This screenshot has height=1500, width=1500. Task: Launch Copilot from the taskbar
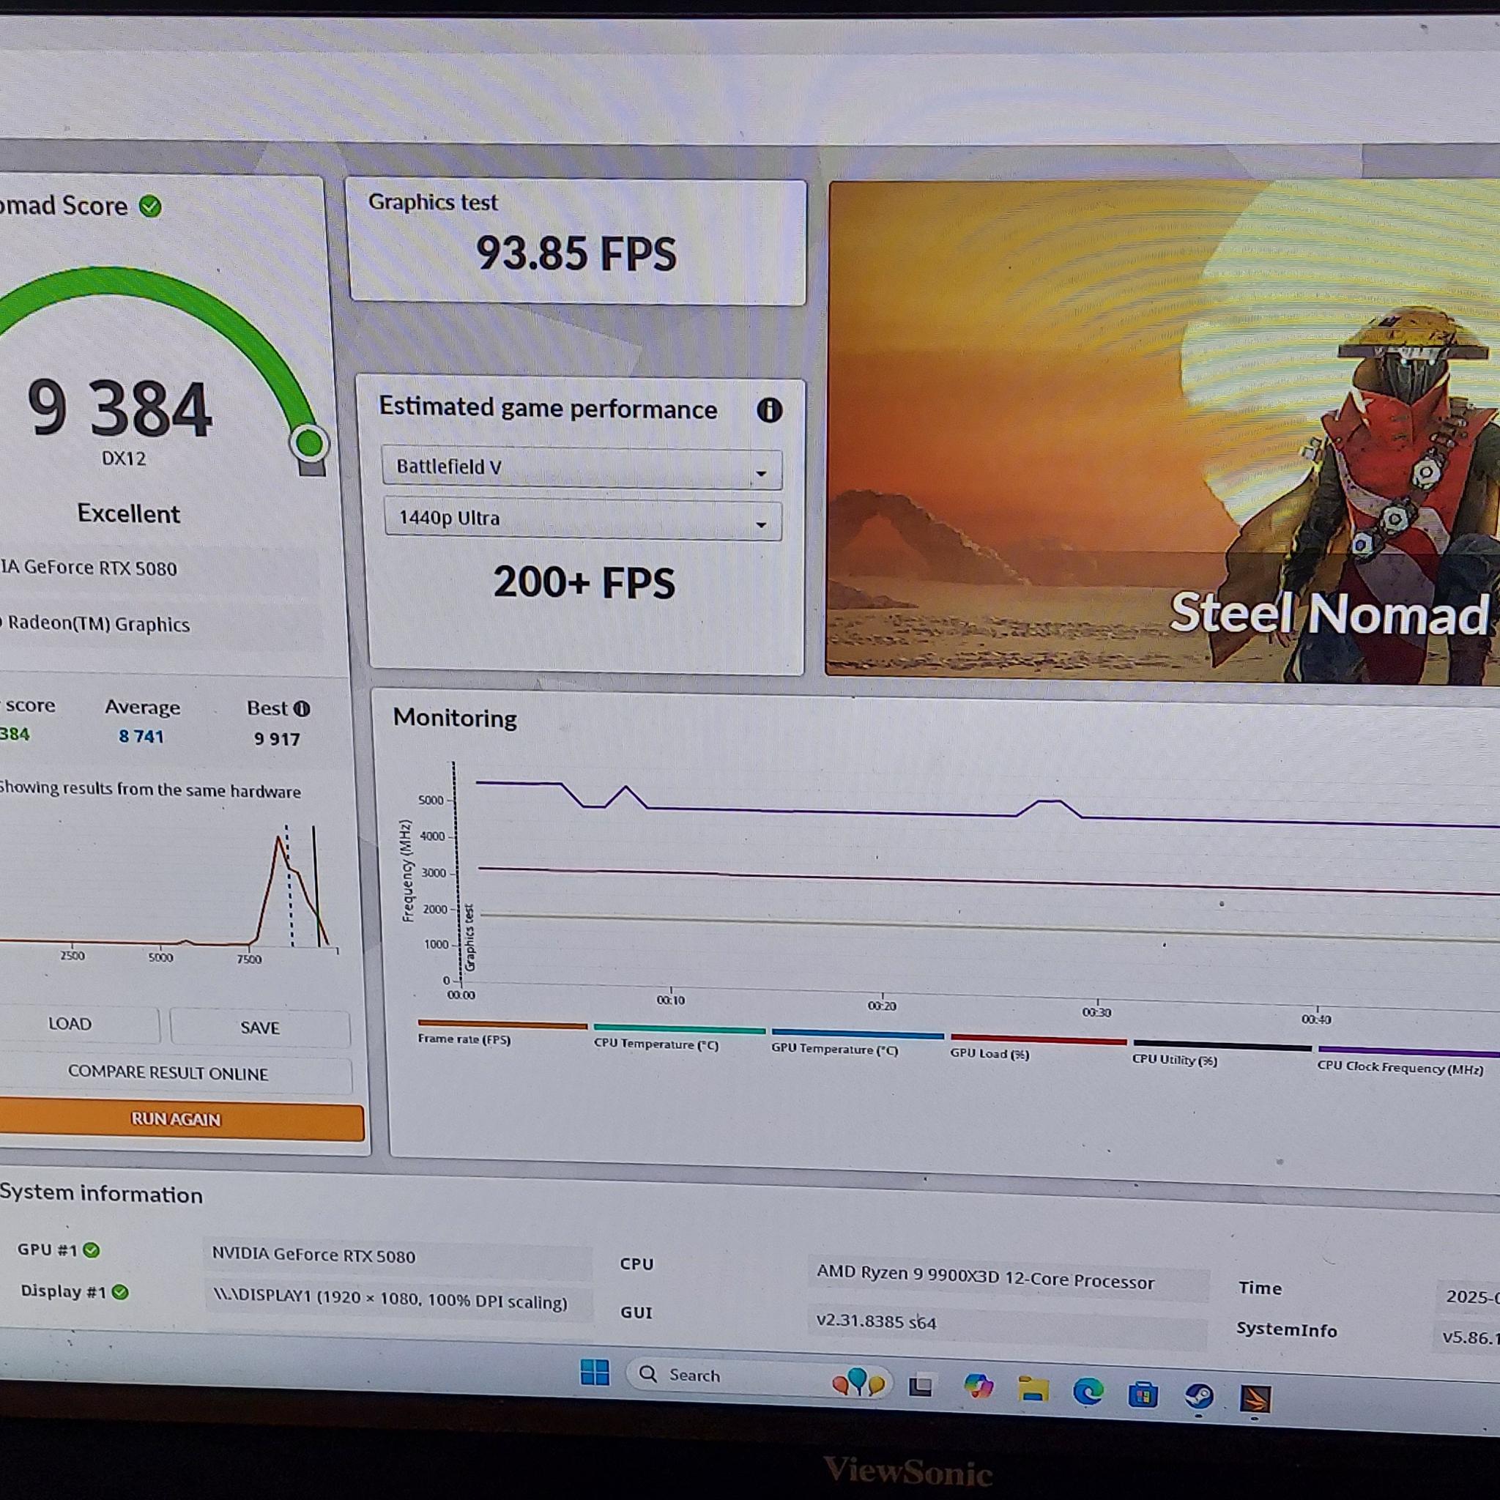click(x=979, y=1386)
